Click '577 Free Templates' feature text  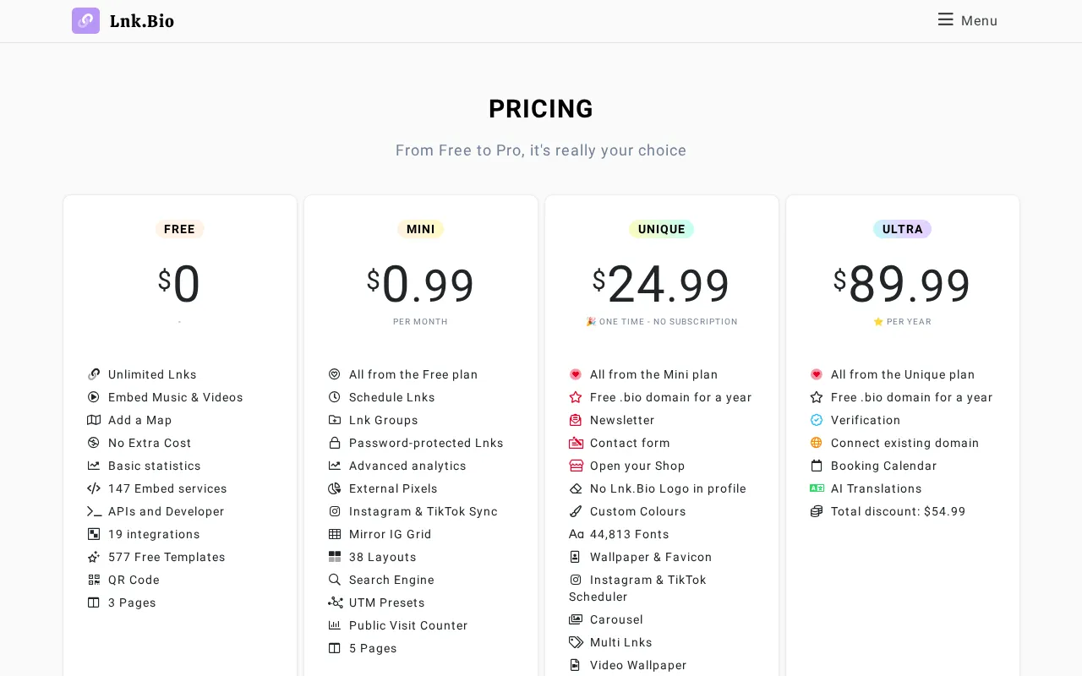tap(167, 557)
